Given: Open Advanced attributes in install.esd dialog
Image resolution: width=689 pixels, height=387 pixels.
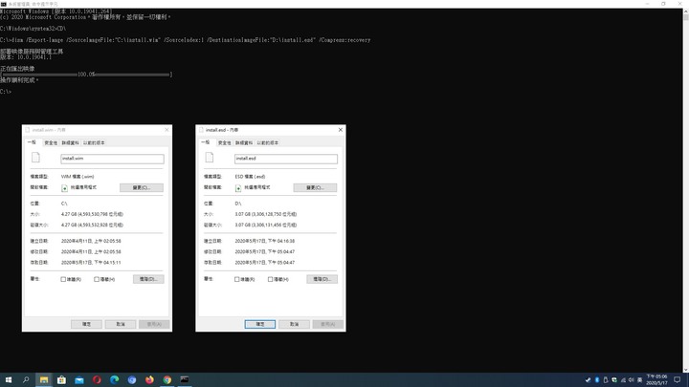Looking at the screenshot, I should (x=322, y=279).
